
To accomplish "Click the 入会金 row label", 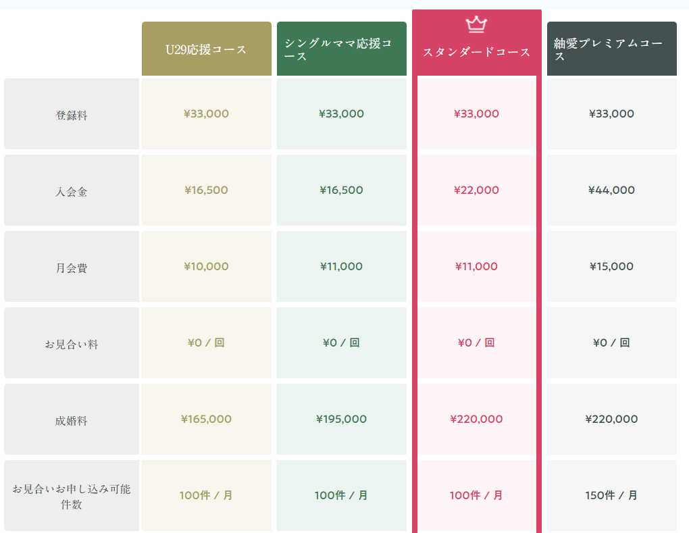I will coord(72,191).
